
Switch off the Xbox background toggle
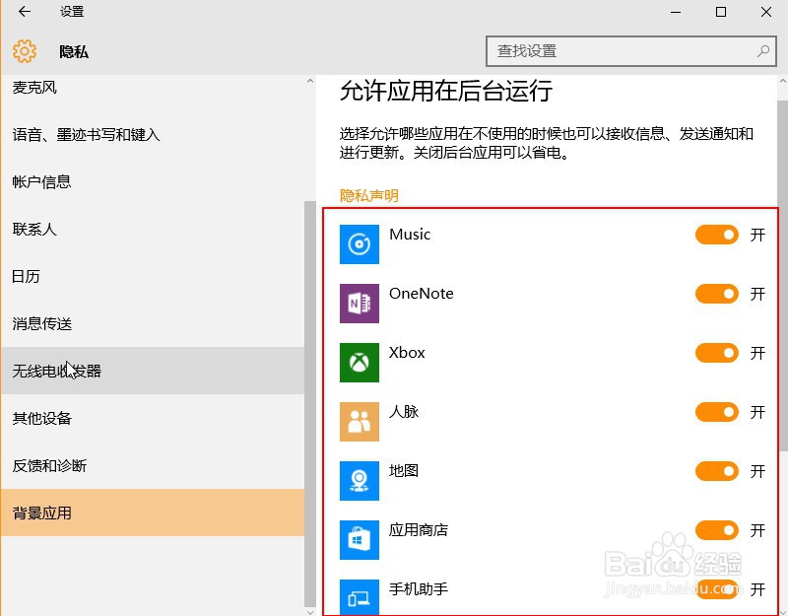(x=717, y=353)
